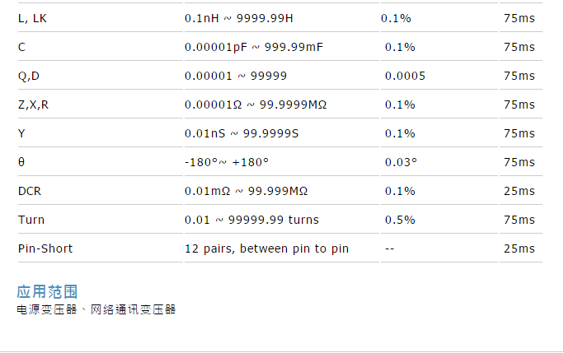Select the 0.03° accuracy cell
This screenshot has width=564, height=353.
[401, 162]
